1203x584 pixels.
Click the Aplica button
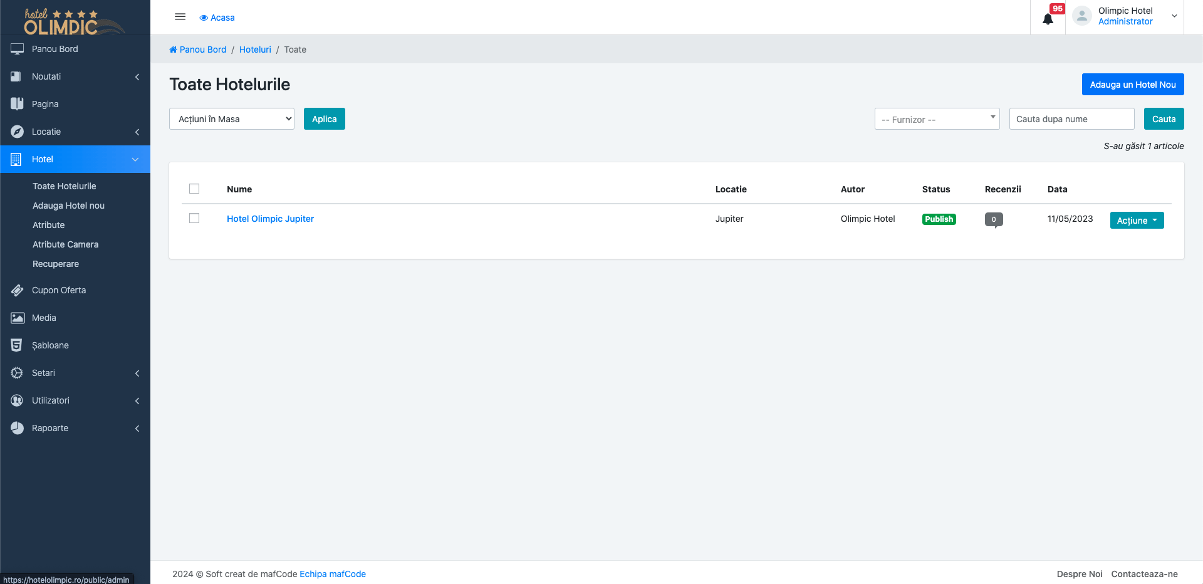tap(325, 119)
